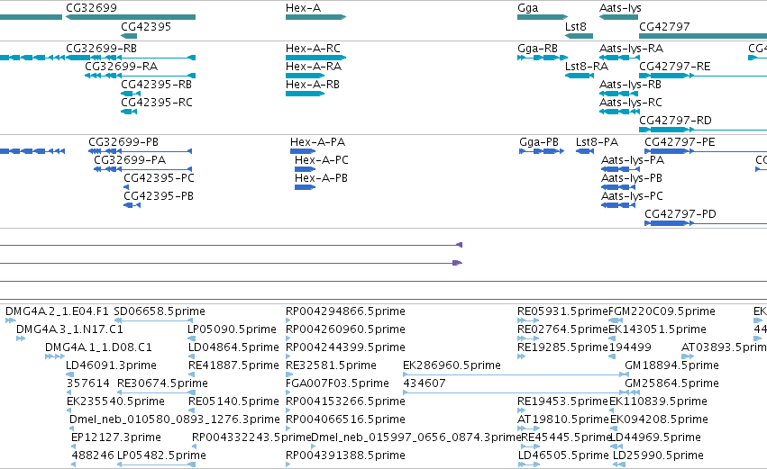This screenshot has width=767, height=469.
Task: Select transcript CG42395-RC
Action: pyautogui.click(x=157, y=103)
